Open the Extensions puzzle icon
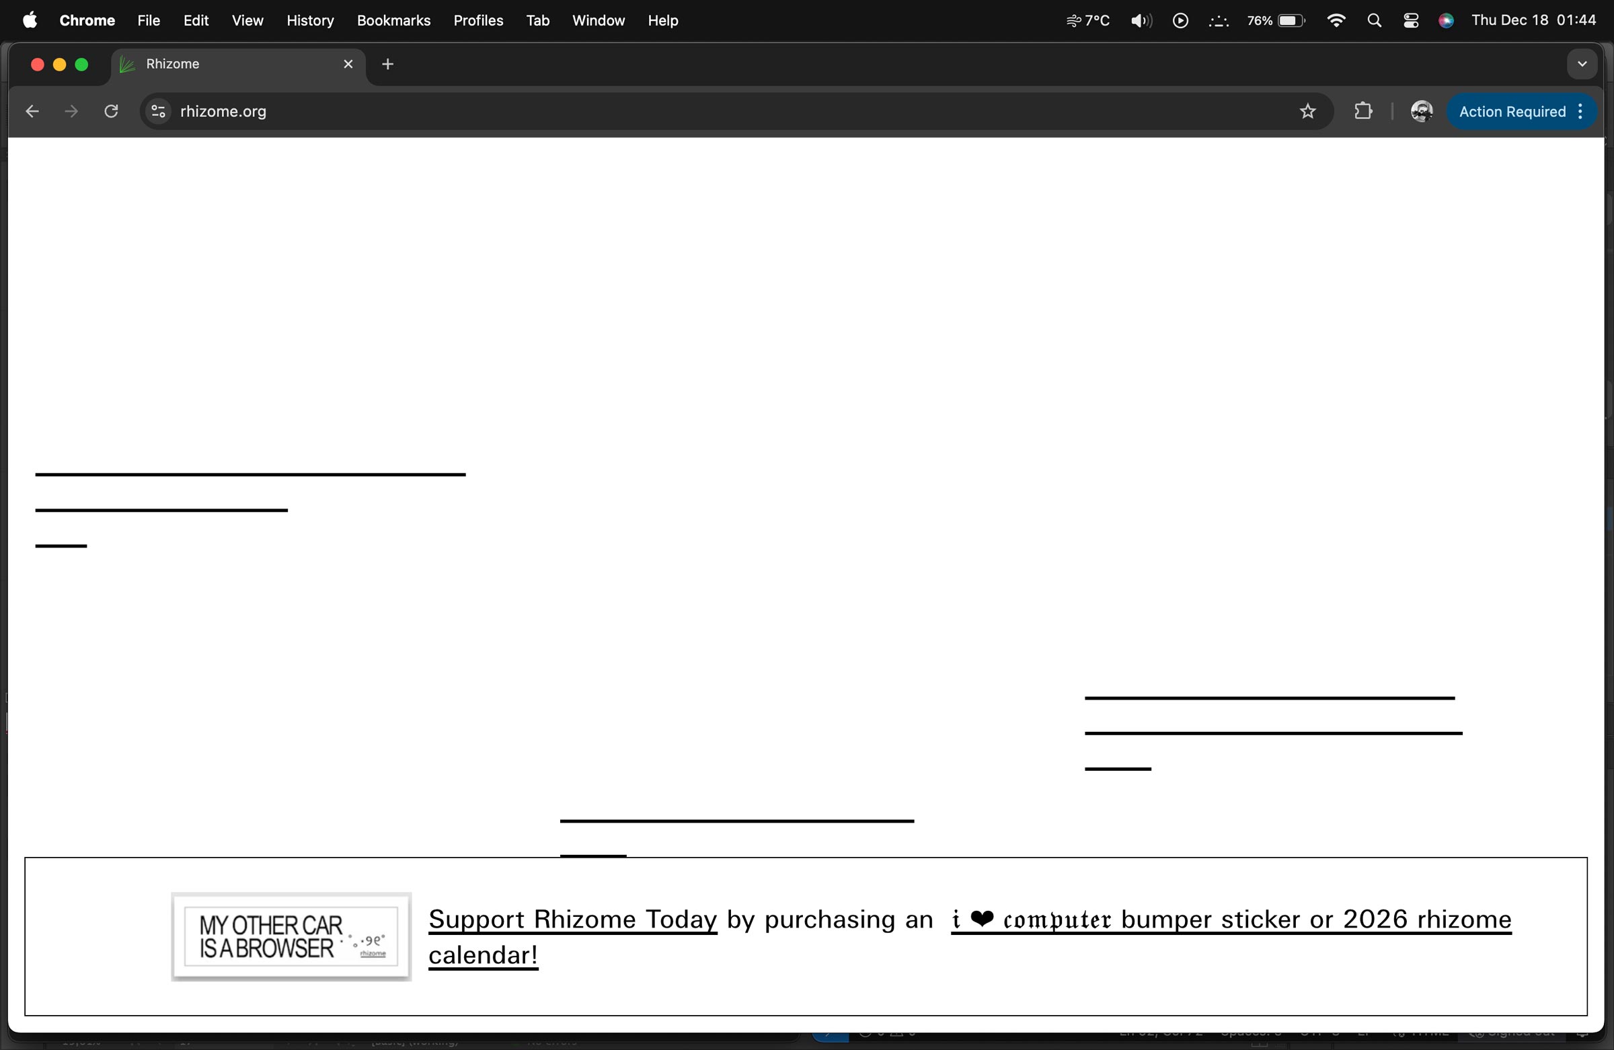 click(1363, 111)
